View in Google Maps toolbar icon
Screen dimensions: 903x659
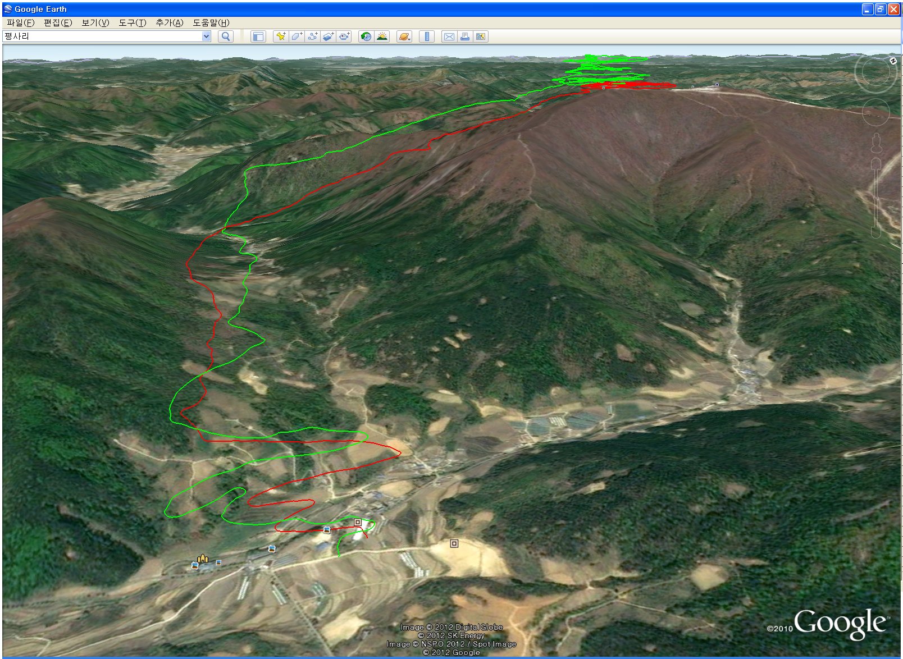[481, 36]
